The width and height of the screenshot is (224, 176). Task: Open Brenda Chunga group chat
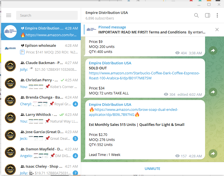(41, 101)
